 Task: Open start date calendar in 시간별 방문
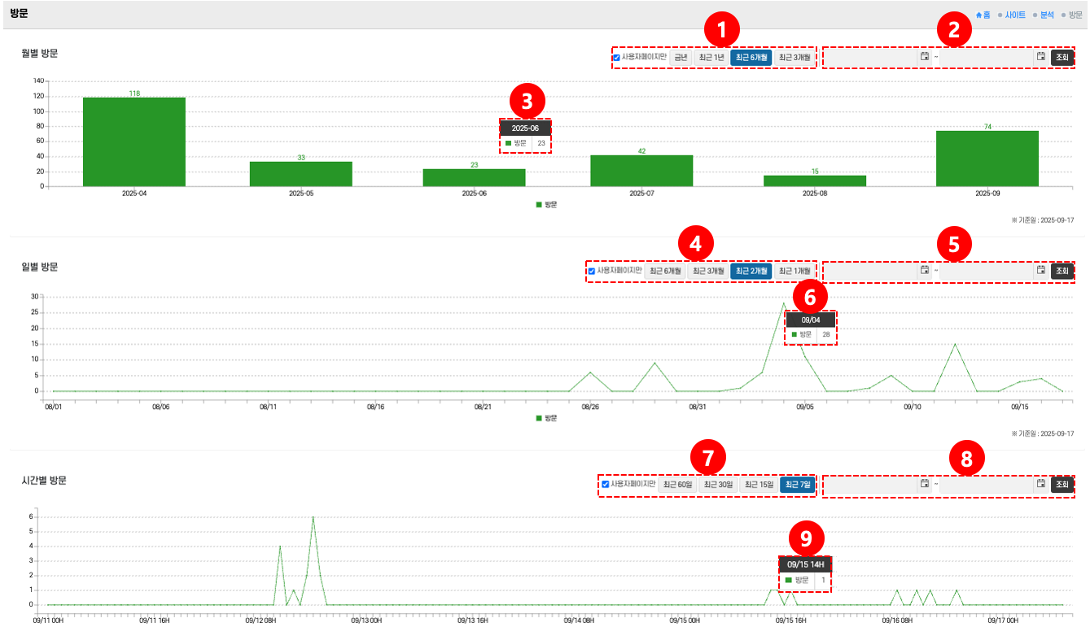tap(924, 484)
